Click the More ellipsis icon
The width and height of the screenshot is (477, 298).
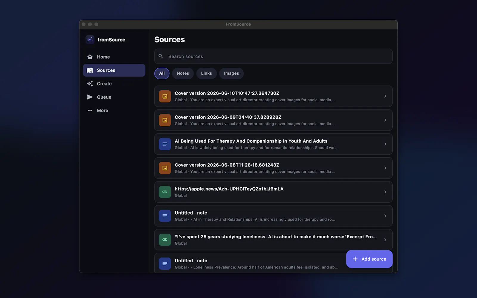tap(90, 111)
